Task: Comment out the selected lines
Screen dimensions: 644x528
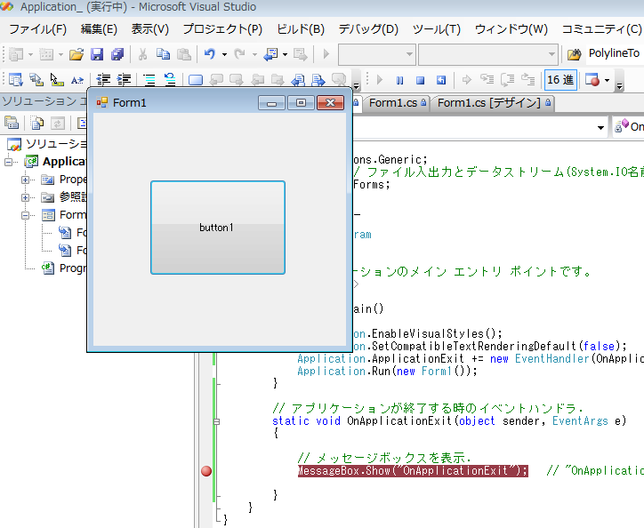Action: [149, 80]
